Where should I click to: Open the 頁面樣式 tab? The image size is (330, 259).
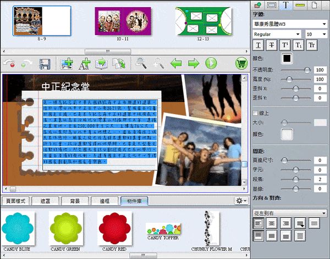point(15,201)
